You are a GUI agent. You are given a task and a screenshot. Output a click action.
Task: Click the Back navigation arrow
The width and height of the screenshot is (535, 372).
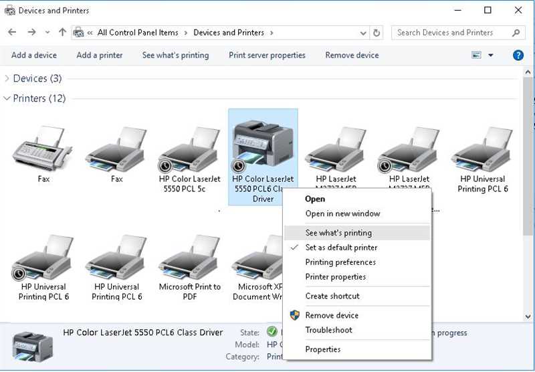click(12, 32)
